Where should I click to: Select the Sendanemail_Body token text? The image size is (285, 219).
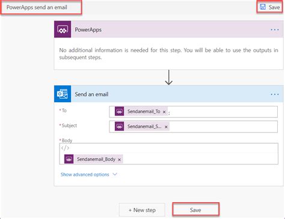96,159
